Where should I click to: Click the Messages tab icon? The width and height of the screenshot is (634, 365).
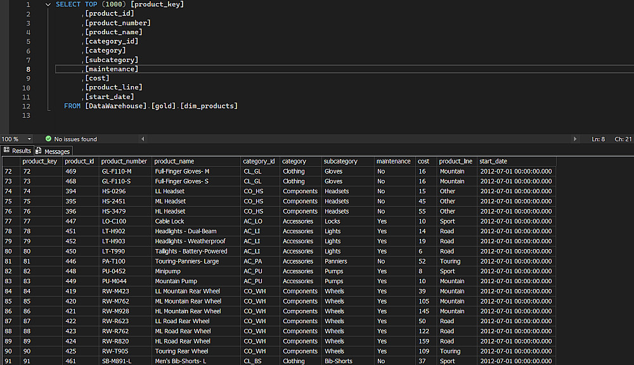point(39,151)
